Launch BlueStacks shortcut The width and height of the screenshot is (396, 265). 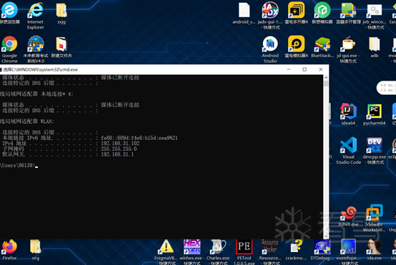(x=322, y=47)
